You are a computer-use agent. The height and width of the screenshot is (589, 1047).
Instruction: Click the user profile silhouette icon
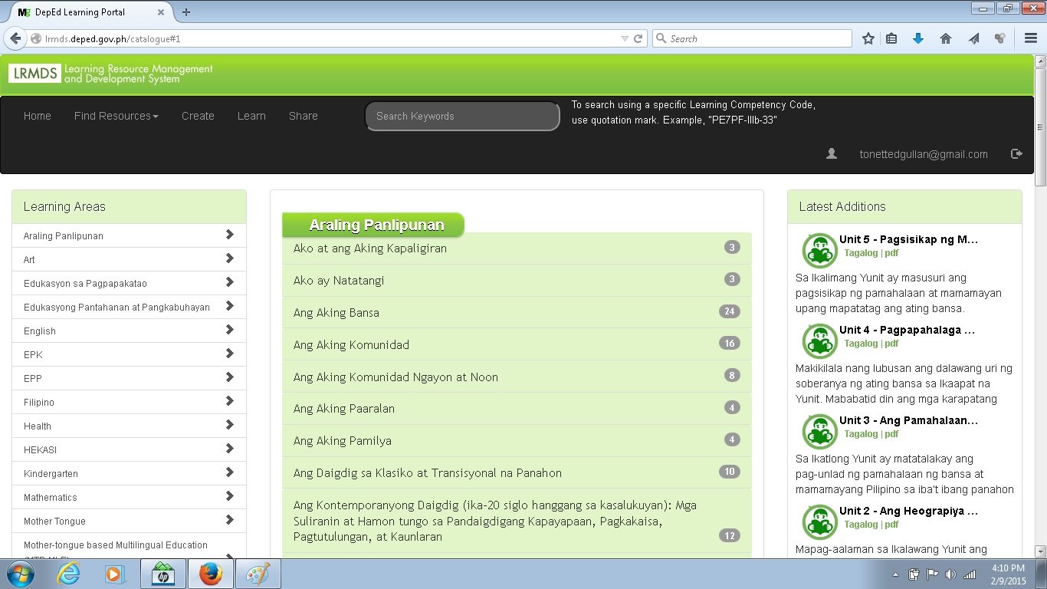pyautogui.click(x=832, y=153)
